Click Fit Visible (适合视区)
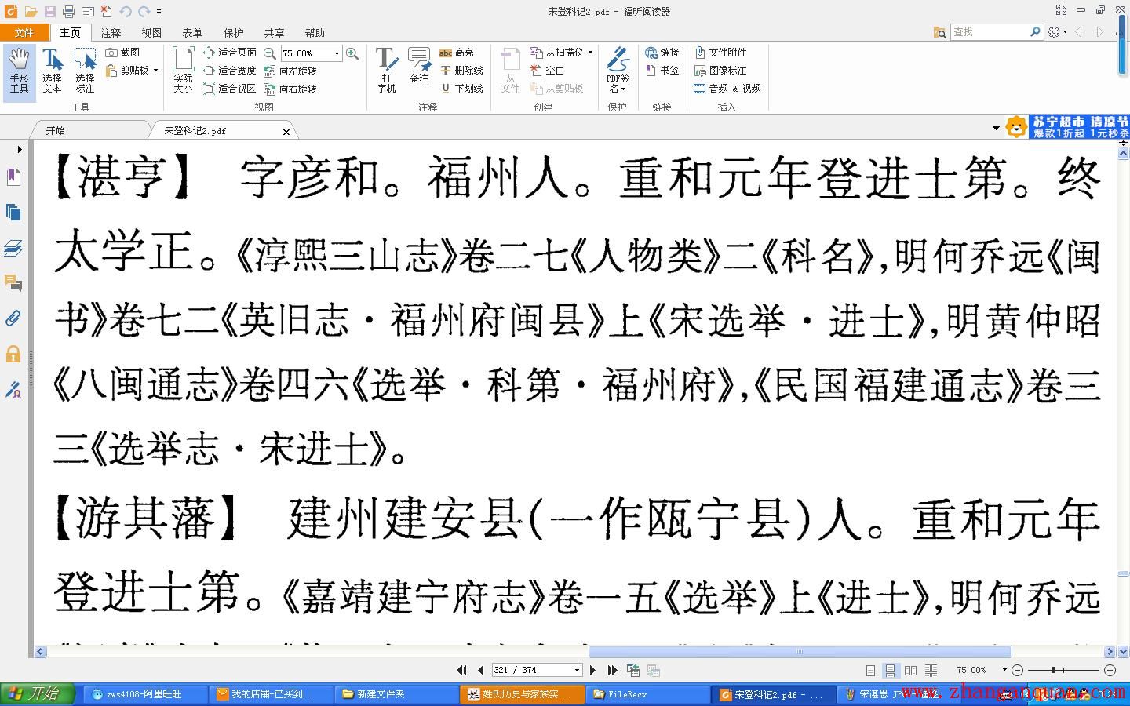 [230, 89]
